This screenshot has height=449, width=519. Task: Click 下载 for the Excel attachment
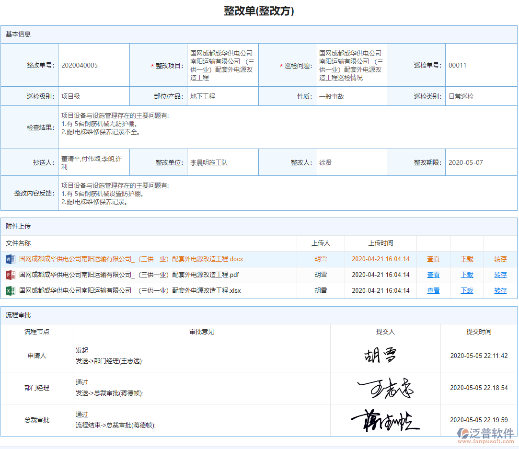tap(466, 290)
